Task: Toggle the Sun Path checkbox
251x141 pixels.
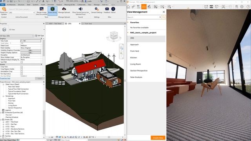Action: pyautogui.click(x=22, y=62)
